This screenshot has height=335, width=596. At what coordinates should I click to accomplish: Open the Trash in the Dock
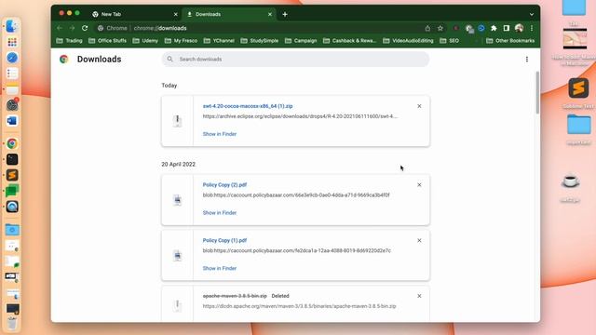pos(12,324)
